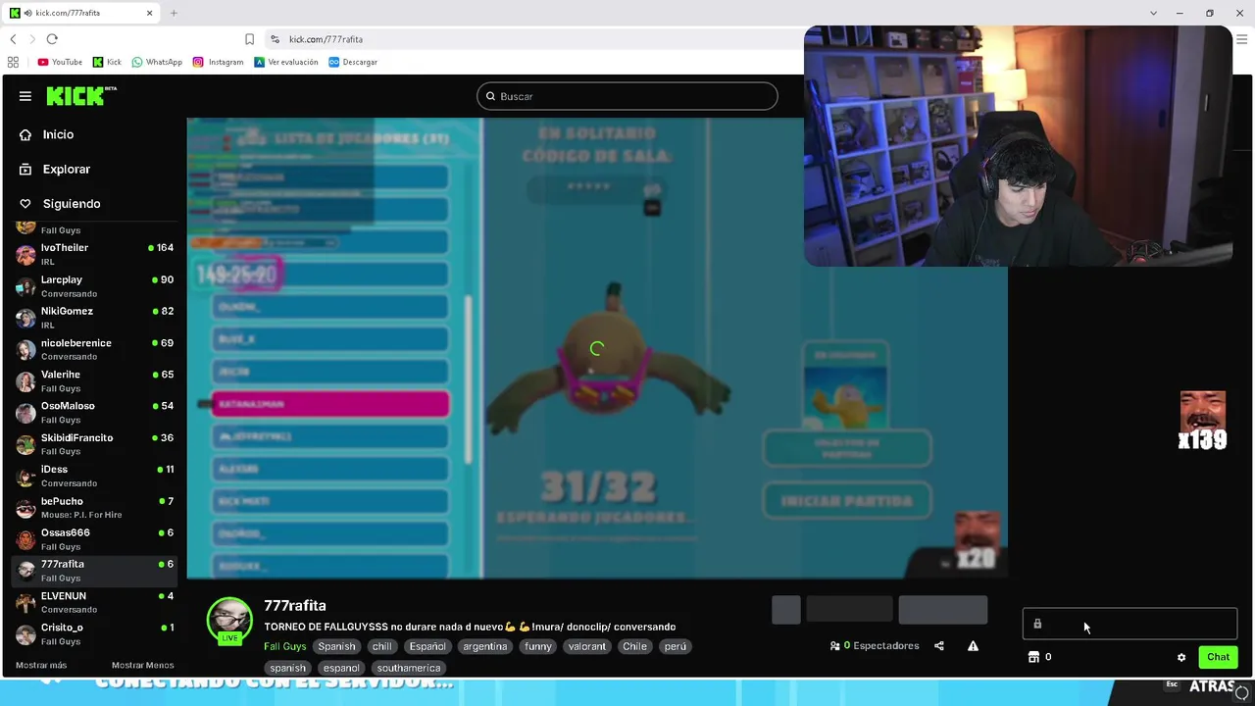Screen dimensions: 1255x706
Task: Open the channel shop icon
Action: point(1033,657)
